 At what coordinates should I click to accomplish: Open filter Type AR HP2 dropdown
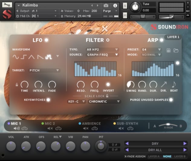pyautogui.click(x=102, y=50)
